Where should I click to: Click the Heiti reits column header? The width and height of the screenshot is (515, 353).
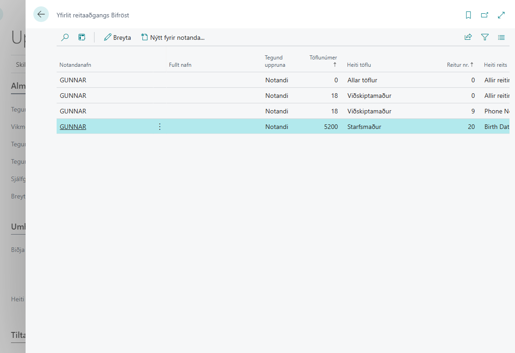(x=495, y=65)
